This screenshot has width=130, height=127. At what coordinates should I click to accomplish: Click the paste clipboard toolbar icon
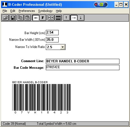pos(27,18)
